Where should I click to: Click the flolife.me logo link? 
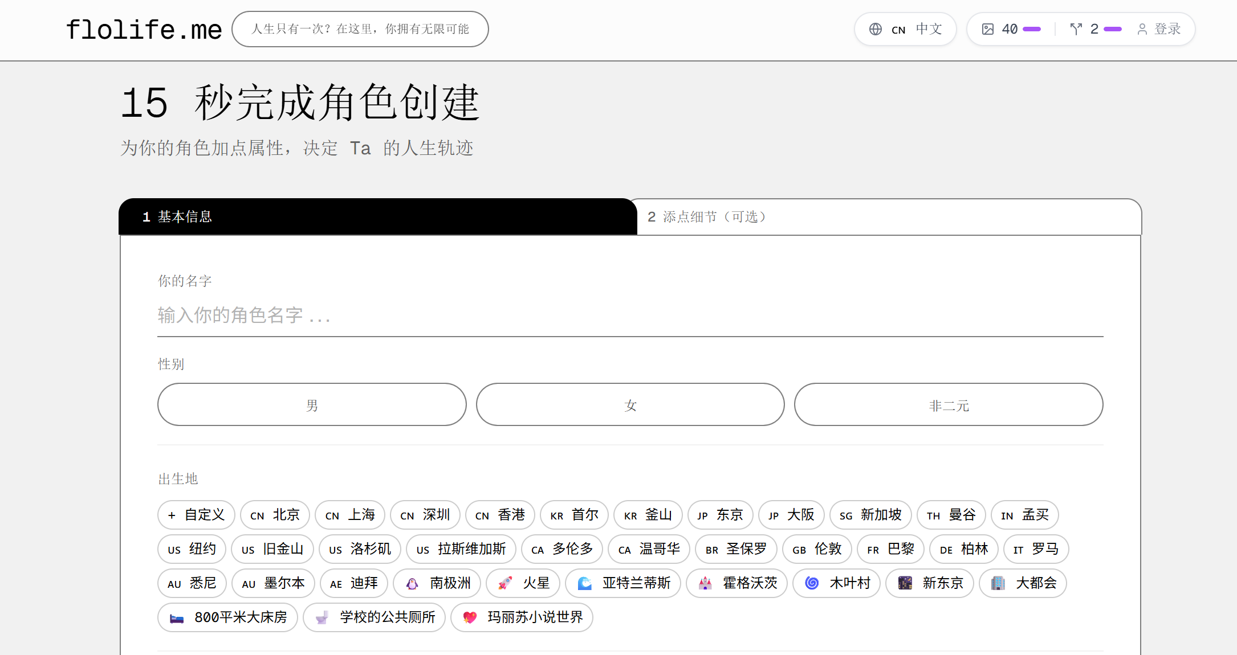click(144, 30)
